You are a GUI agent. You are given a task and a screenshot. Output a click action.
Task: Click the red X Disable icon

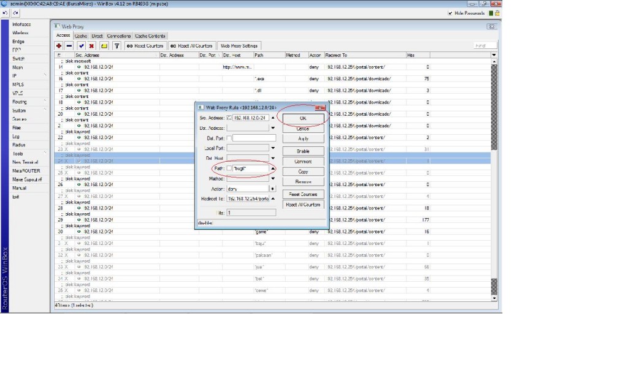click(91, 46)
